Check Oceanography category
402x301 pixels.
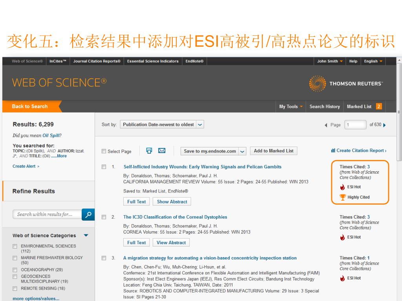(15, 270)
